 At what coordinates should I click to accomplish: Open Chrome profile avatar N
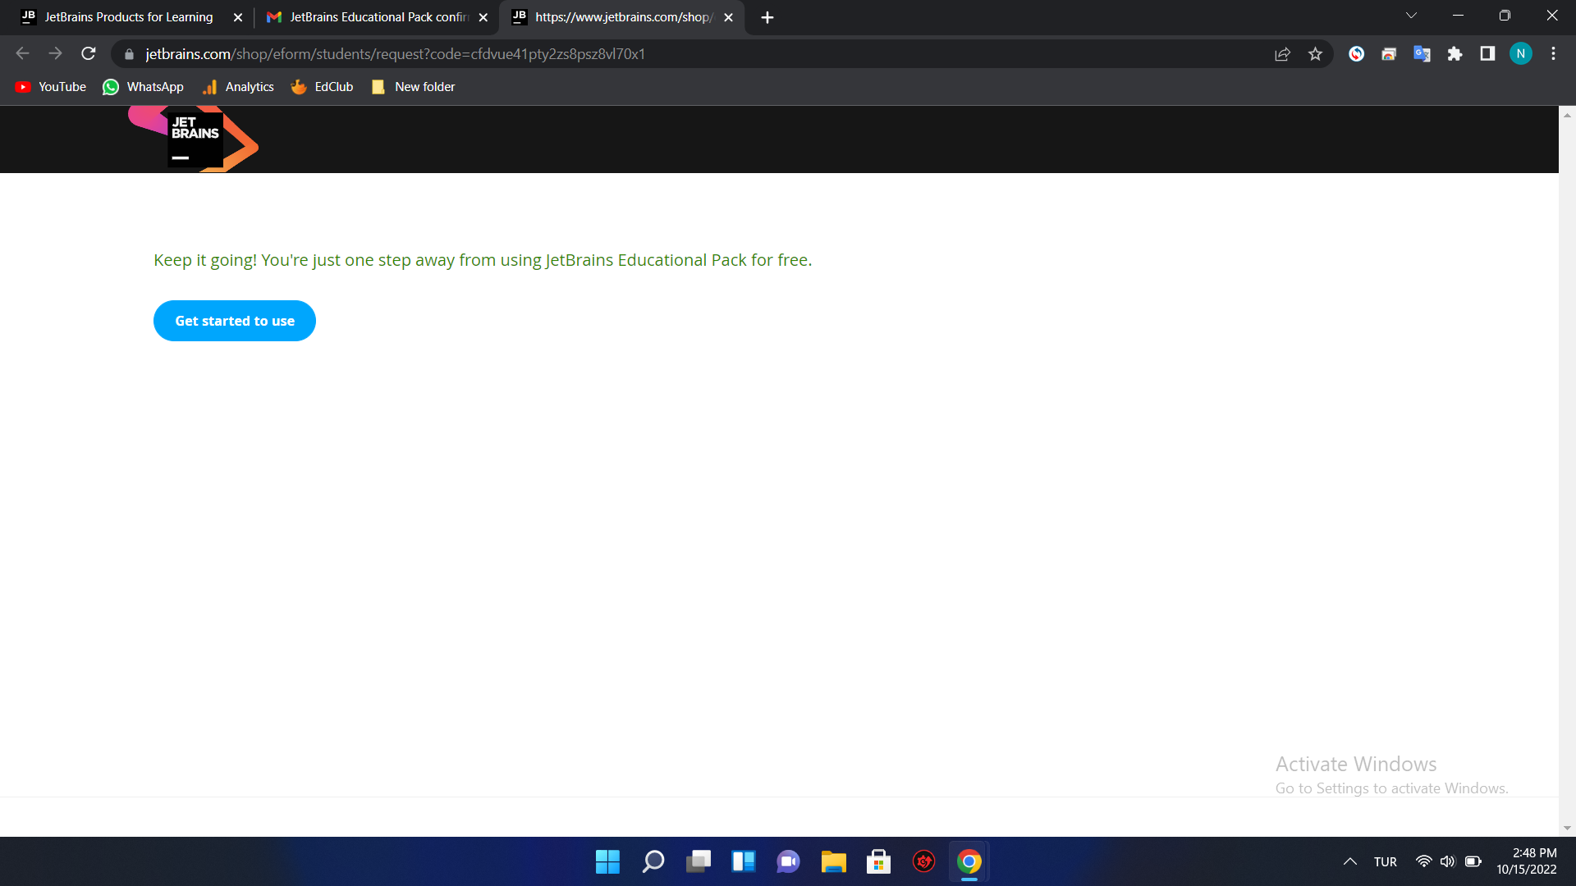[1520, 54]
